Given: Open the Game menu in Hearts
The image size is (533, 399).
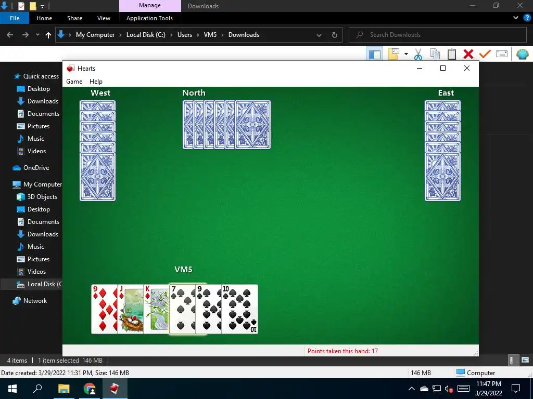Looking at the screenshot, I should [74, 82].
